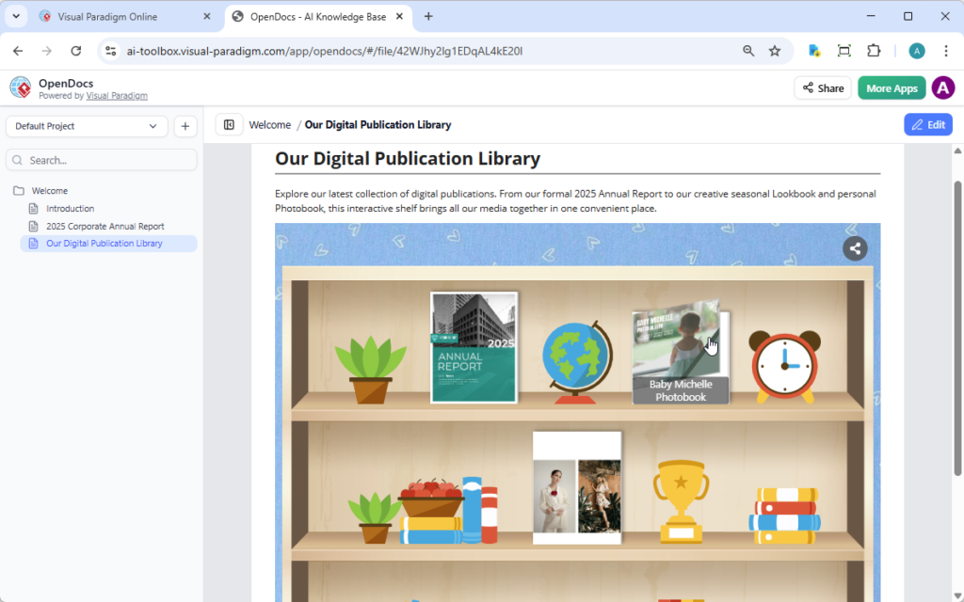This screenshot has width=964, height=602.
Task: Open the Visual Paradigm link
Action: pyautogui.click(x=116, y=95)
